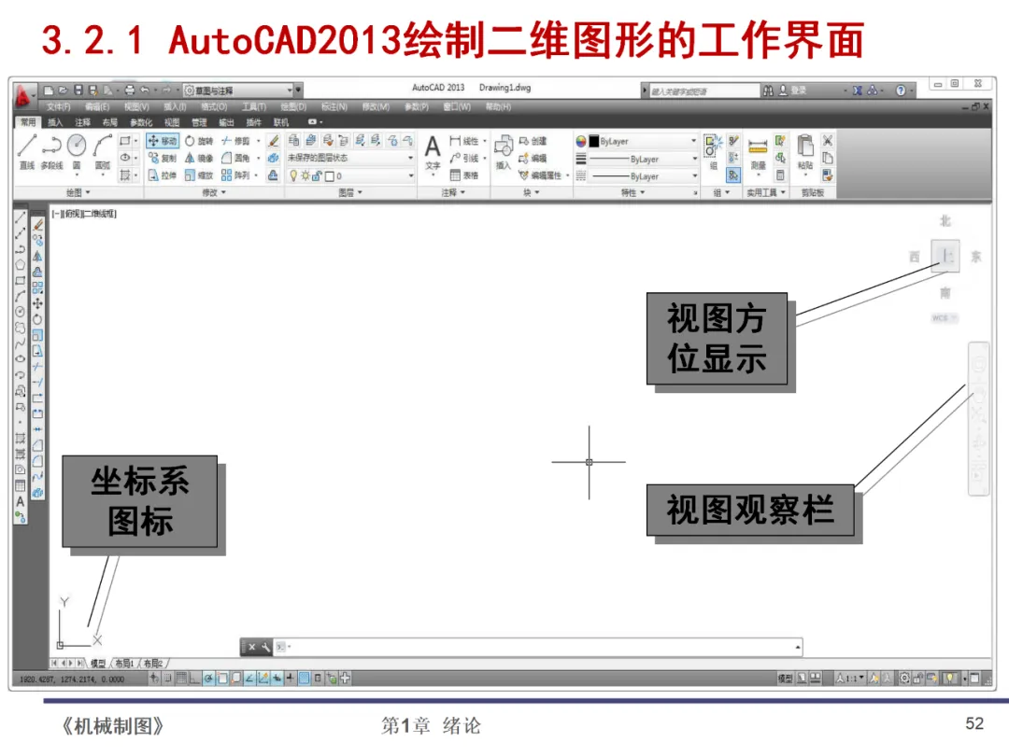Toggle grid display in the status bar

click(181, 679)
